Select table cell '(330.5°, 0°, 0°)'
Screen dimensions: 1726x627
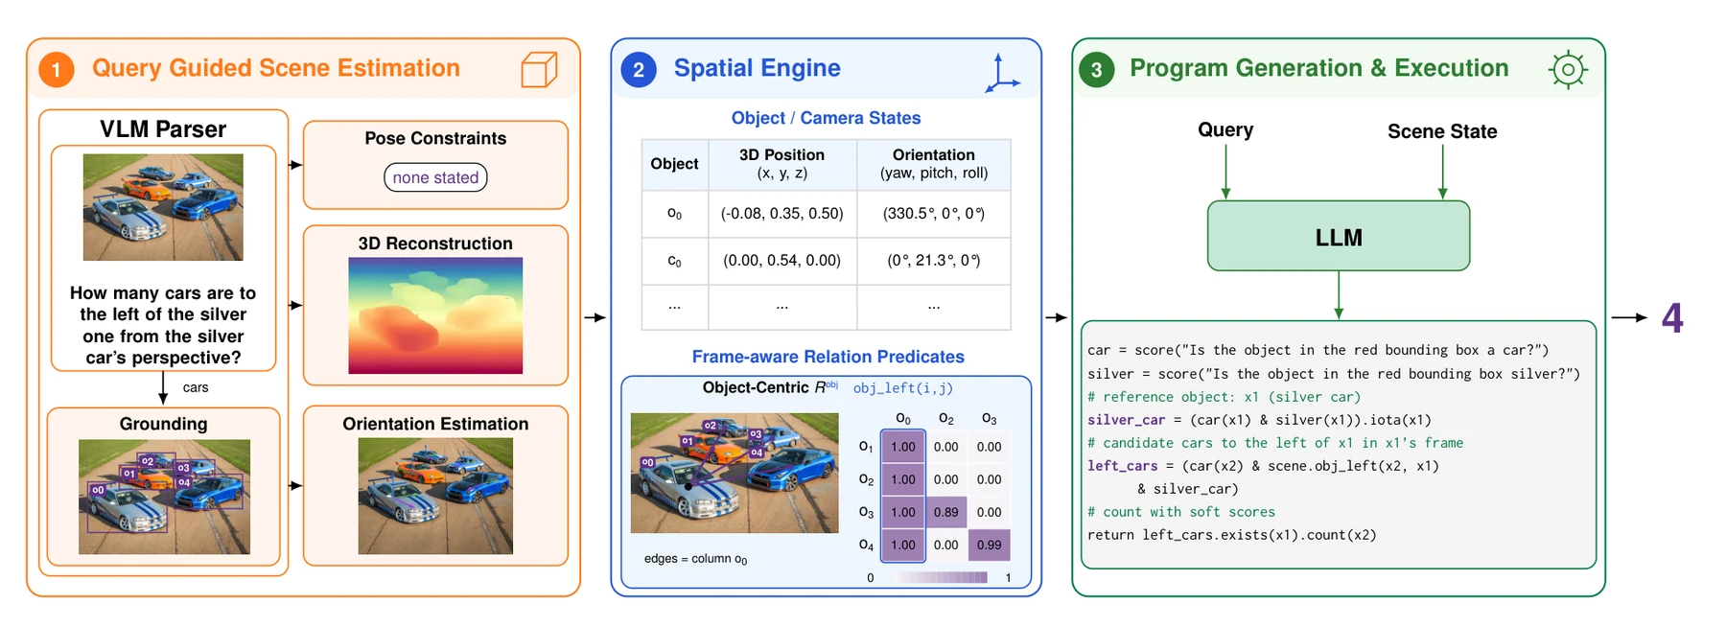point(934,214)
